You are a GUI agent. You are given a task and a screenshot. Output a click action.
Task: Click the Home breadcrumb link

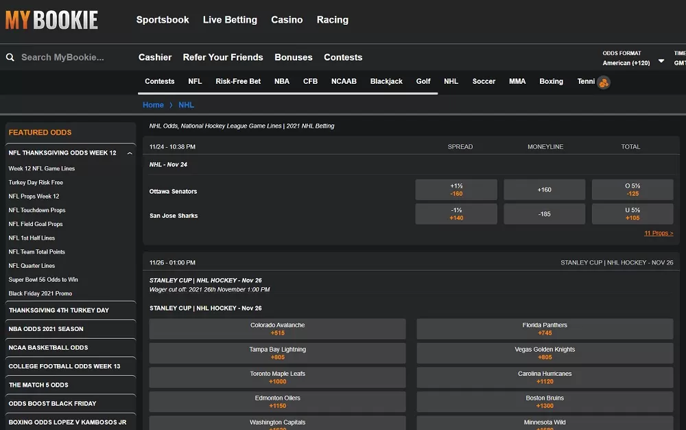153,105
